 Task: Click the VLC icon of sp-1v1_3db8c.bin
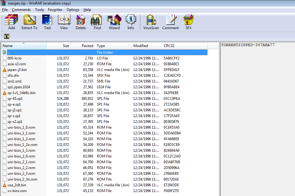pos(5,93)
